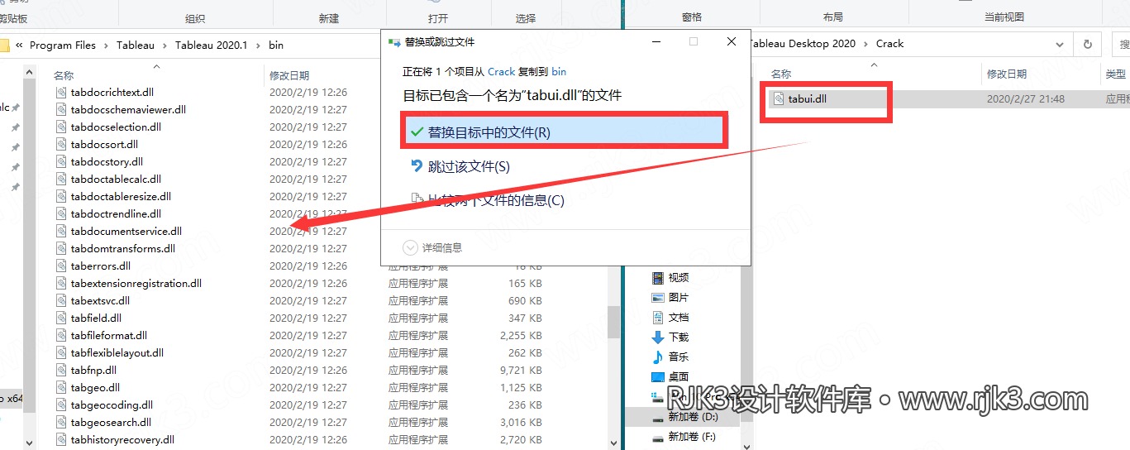Select tabui.dll file icon in Crack folder
The width and height of the screenshot is (1130, 450).
[x=779, y=98]
